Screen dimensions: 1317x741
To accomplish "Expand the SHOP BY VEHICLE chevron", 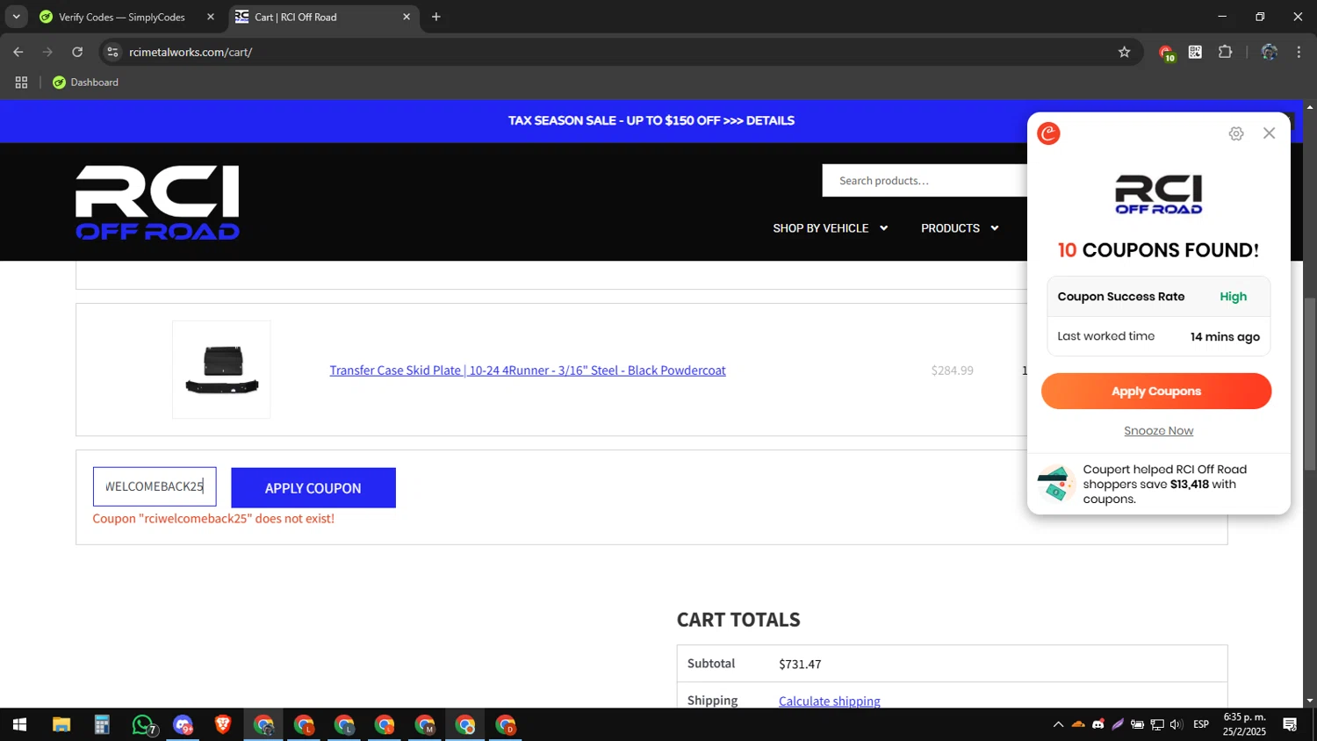I will coord(883,228).
